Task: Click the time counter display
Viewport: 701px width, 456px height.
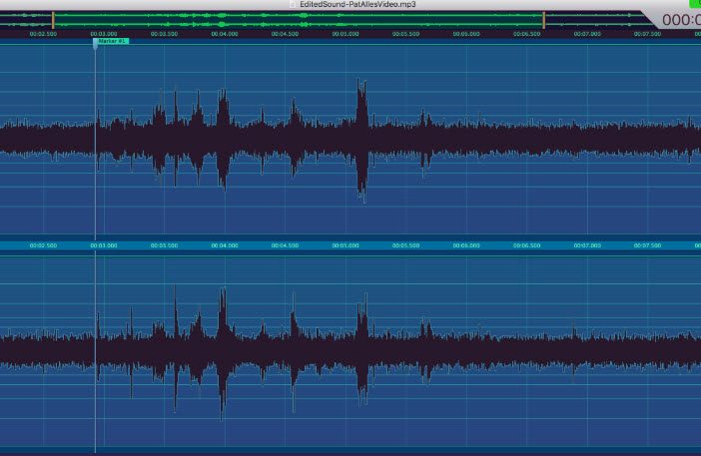Action: (681, 20)
